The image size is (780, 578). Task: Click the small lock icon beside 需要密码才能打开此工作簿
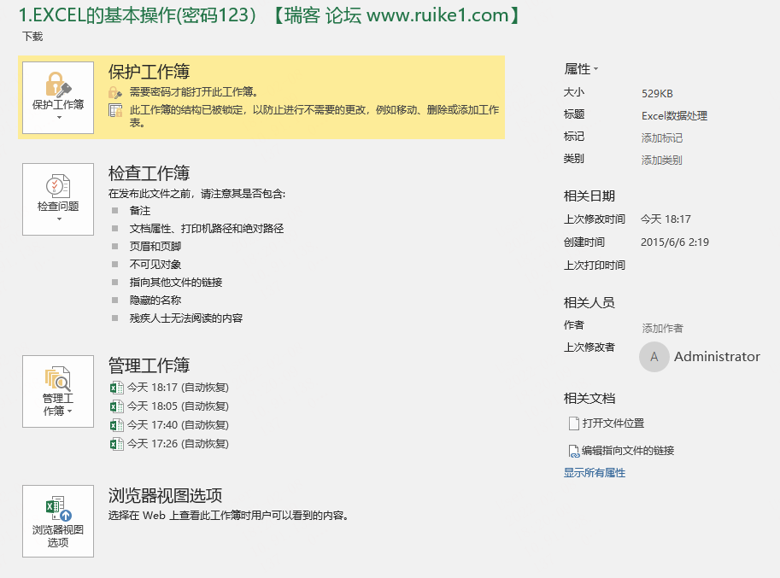point(115,92)
